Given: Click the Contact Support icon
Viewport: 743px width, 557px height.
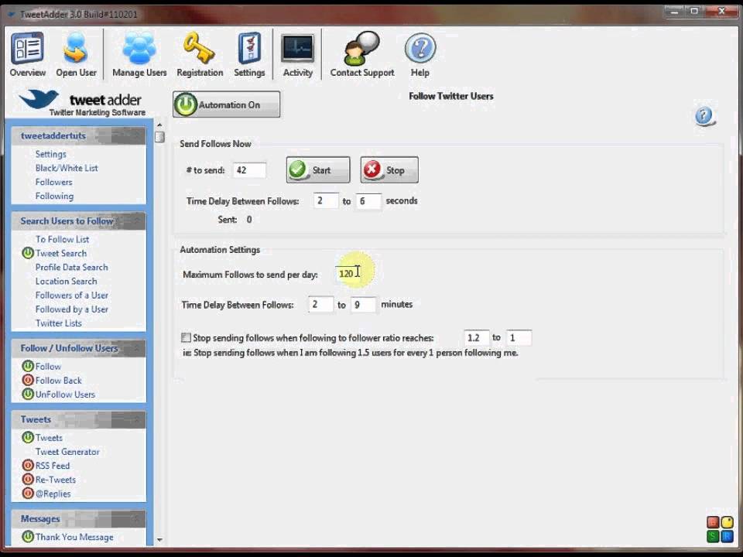Looking at the screenshot, I should point(362,54).
